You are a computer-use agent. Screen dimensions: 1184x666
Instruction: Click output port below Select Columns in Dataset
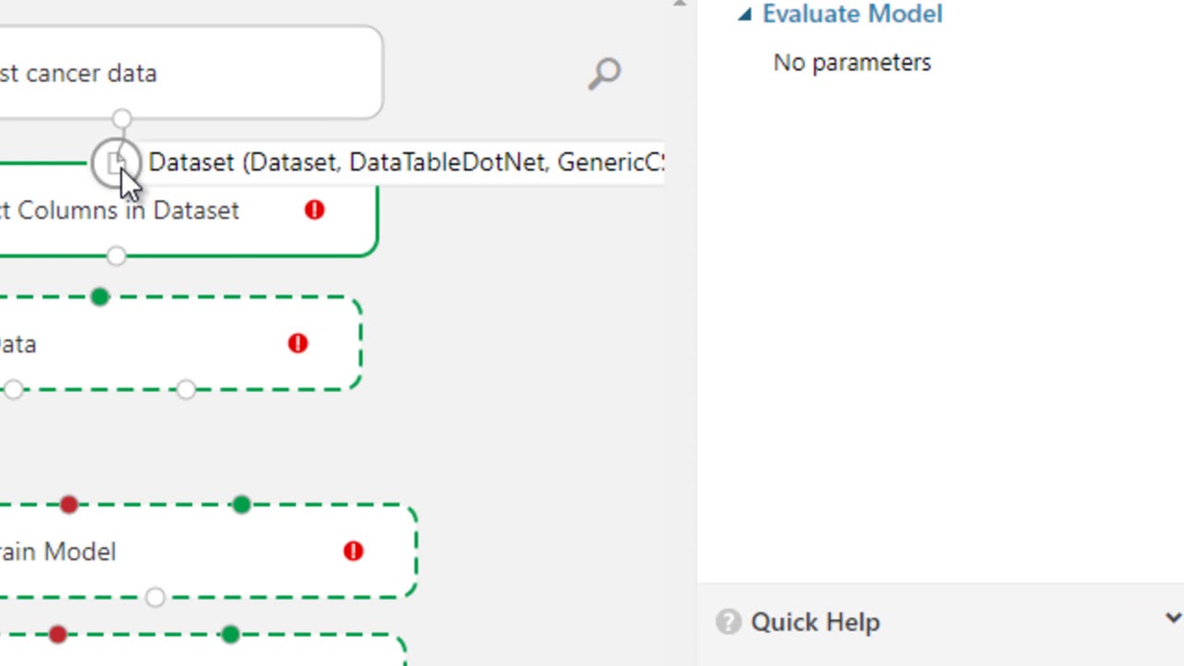pos(116,256)
